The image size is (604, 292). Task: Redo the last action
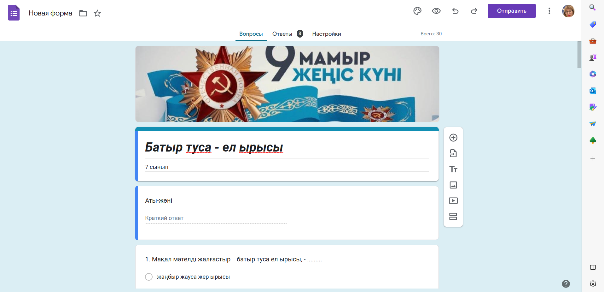point(474,11)
